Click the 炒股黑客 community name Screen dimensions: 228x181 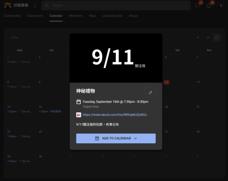21,5
